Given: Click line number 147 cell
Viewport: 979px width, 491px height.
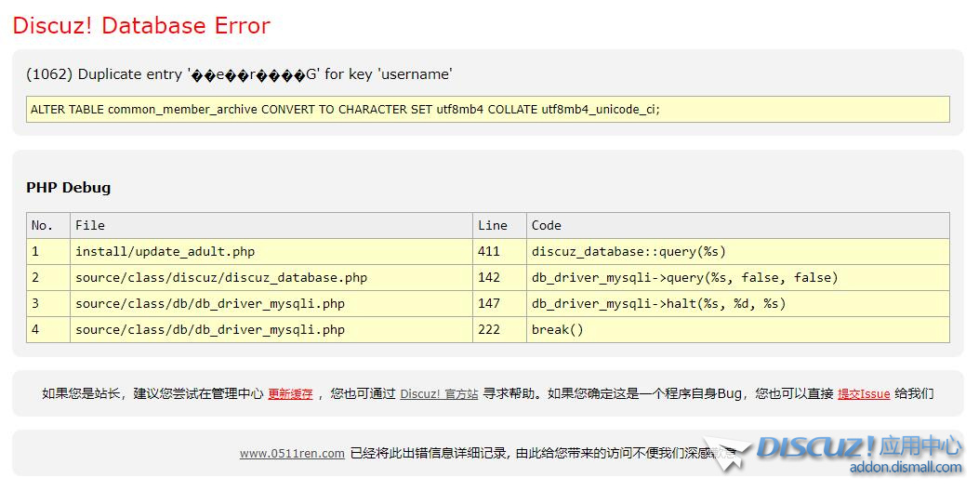Looking at the screenshot, I should click(499, 303).
